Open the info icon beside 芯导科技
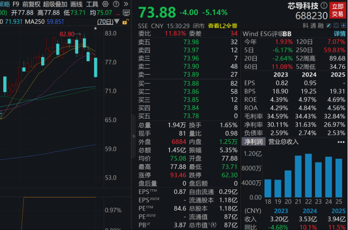348x230 pixels. click(x=324, y=6)
